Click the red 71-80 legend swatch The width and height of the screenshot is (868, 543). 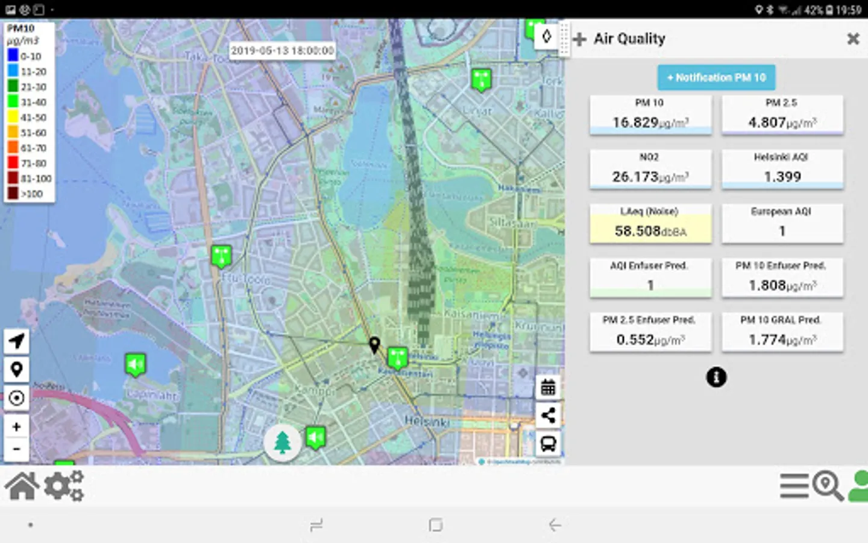tap(13, 163)
